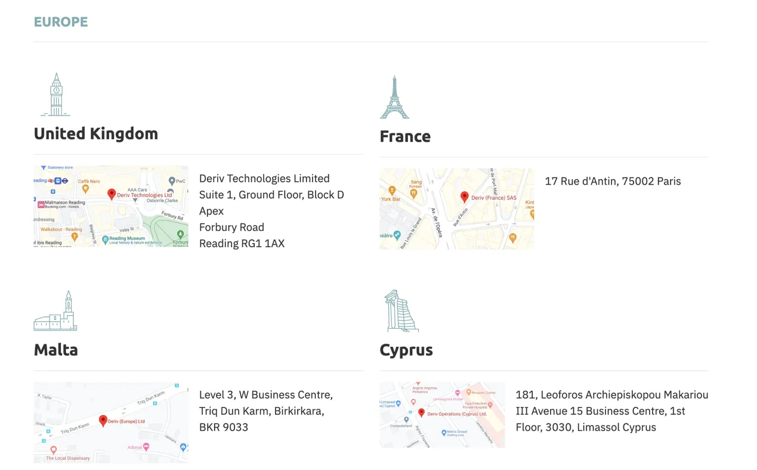This screenshot has width=757, height=470.
Task: Click the Big Ben icon above United Kingdom
Action: tap(55, 94)
